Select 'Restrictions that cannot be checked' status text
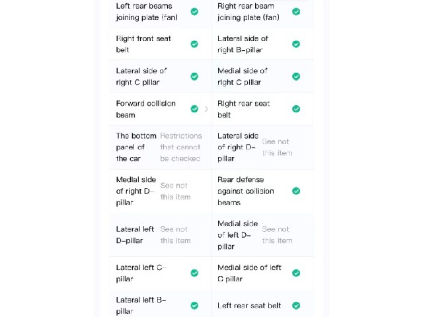The image size is (423, 317). tap(180, 147)
